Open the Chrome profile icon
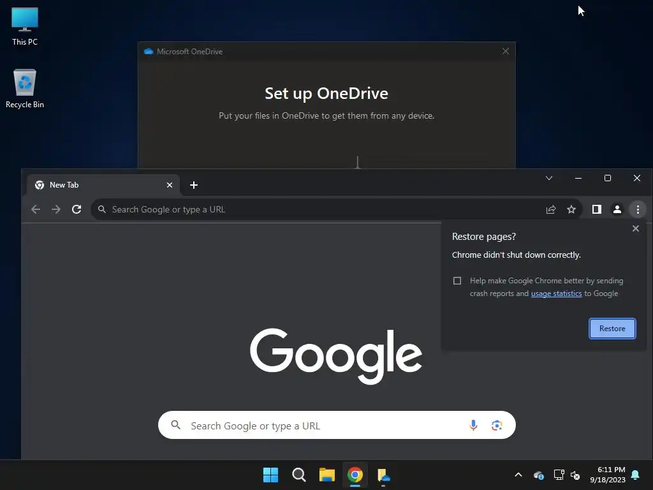This screenshot has width=653, height=490. pos(617,209)
